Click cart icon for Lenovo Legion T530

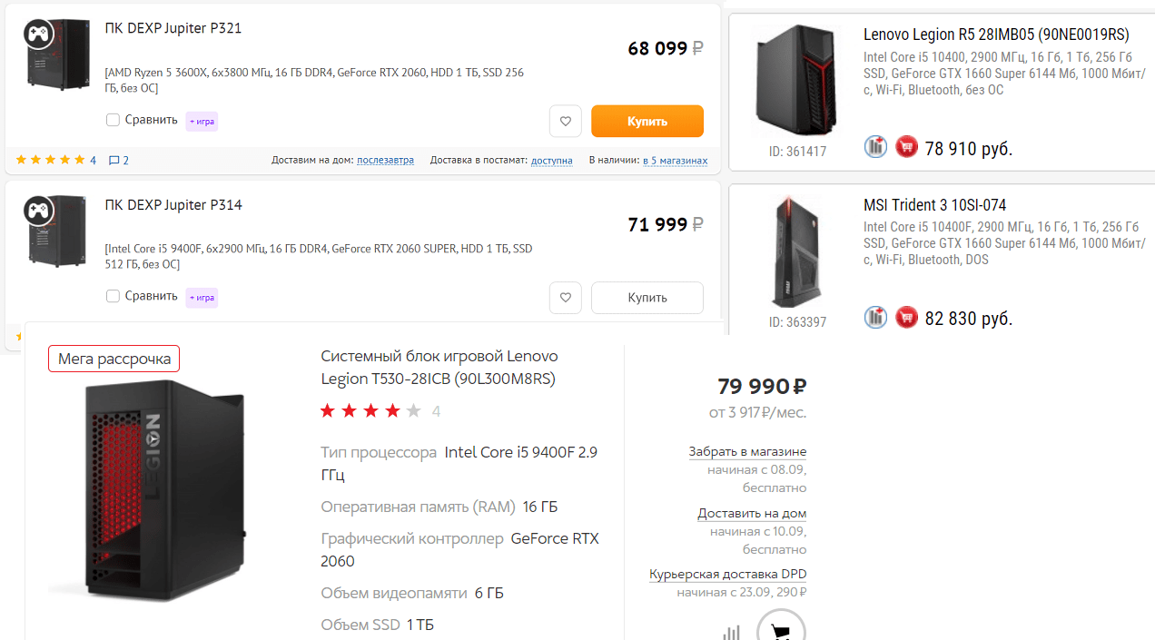click(x=780, y=629)
